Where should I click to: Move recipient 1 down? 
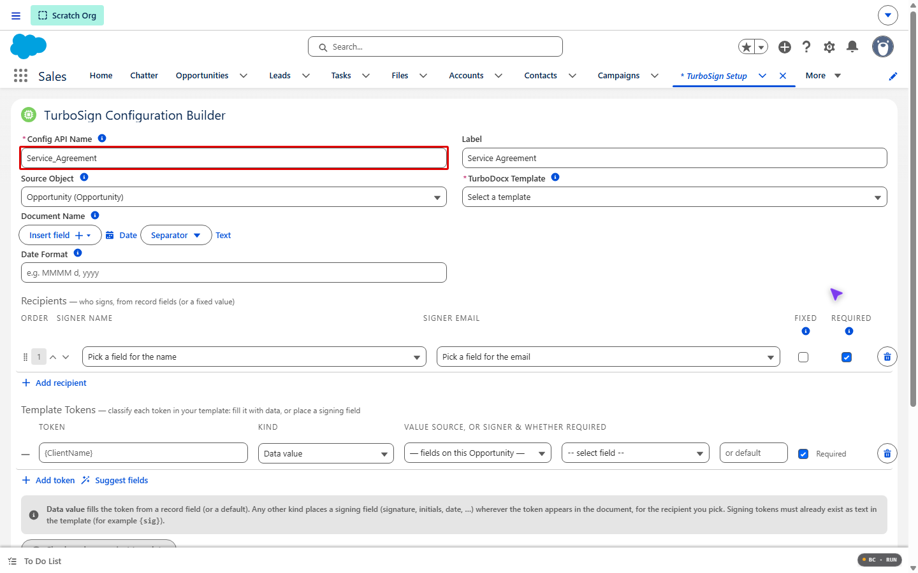[66, 357]
